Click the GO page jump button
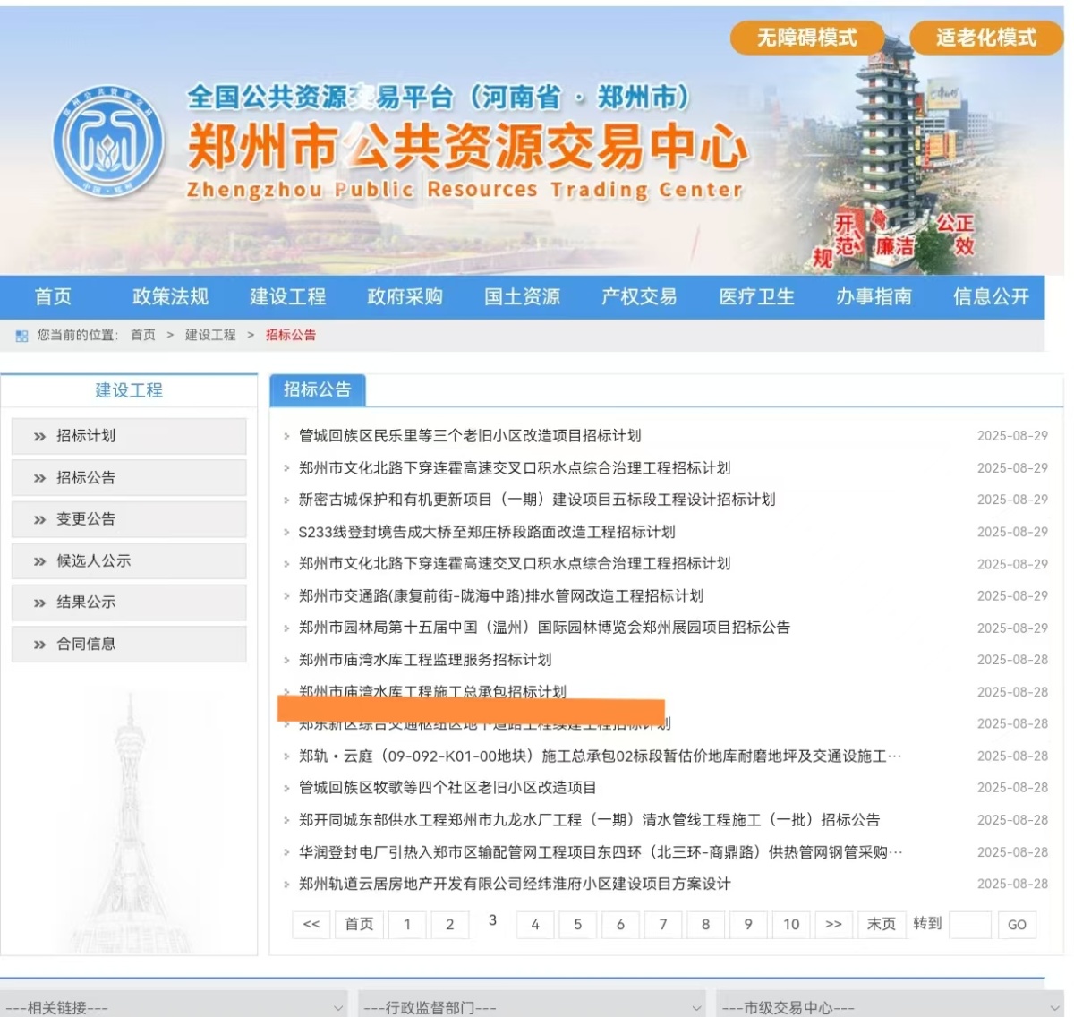Screen dimensions: 1074x1017 1017,925
